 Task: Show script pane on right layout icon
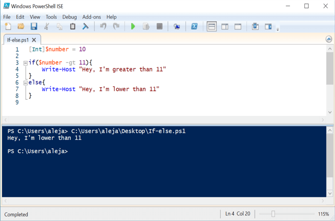pyautogui.click(x=225, y=27)
